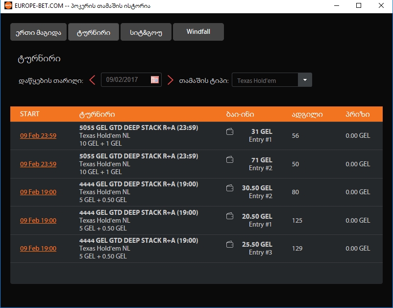The width and height of the screenshot is (393, 308).
Task: Go to previous date with the left arrow
Action: click(x=92, y=79)
